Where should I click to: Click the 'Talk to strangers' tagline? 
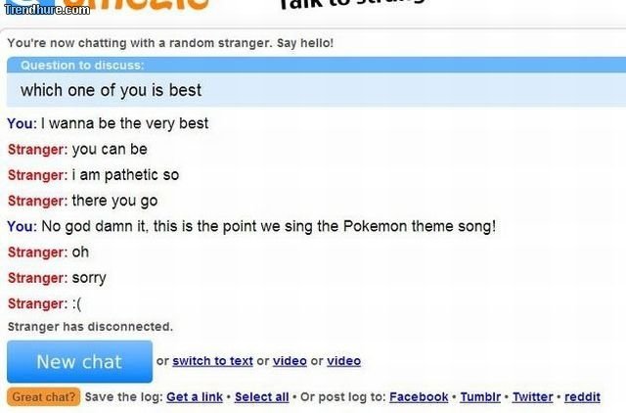[352, 6]
